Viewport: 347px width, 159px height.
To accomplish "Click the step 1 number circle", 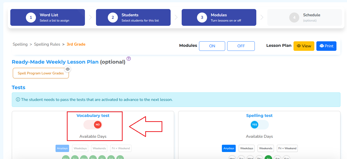I will point(31,18).
